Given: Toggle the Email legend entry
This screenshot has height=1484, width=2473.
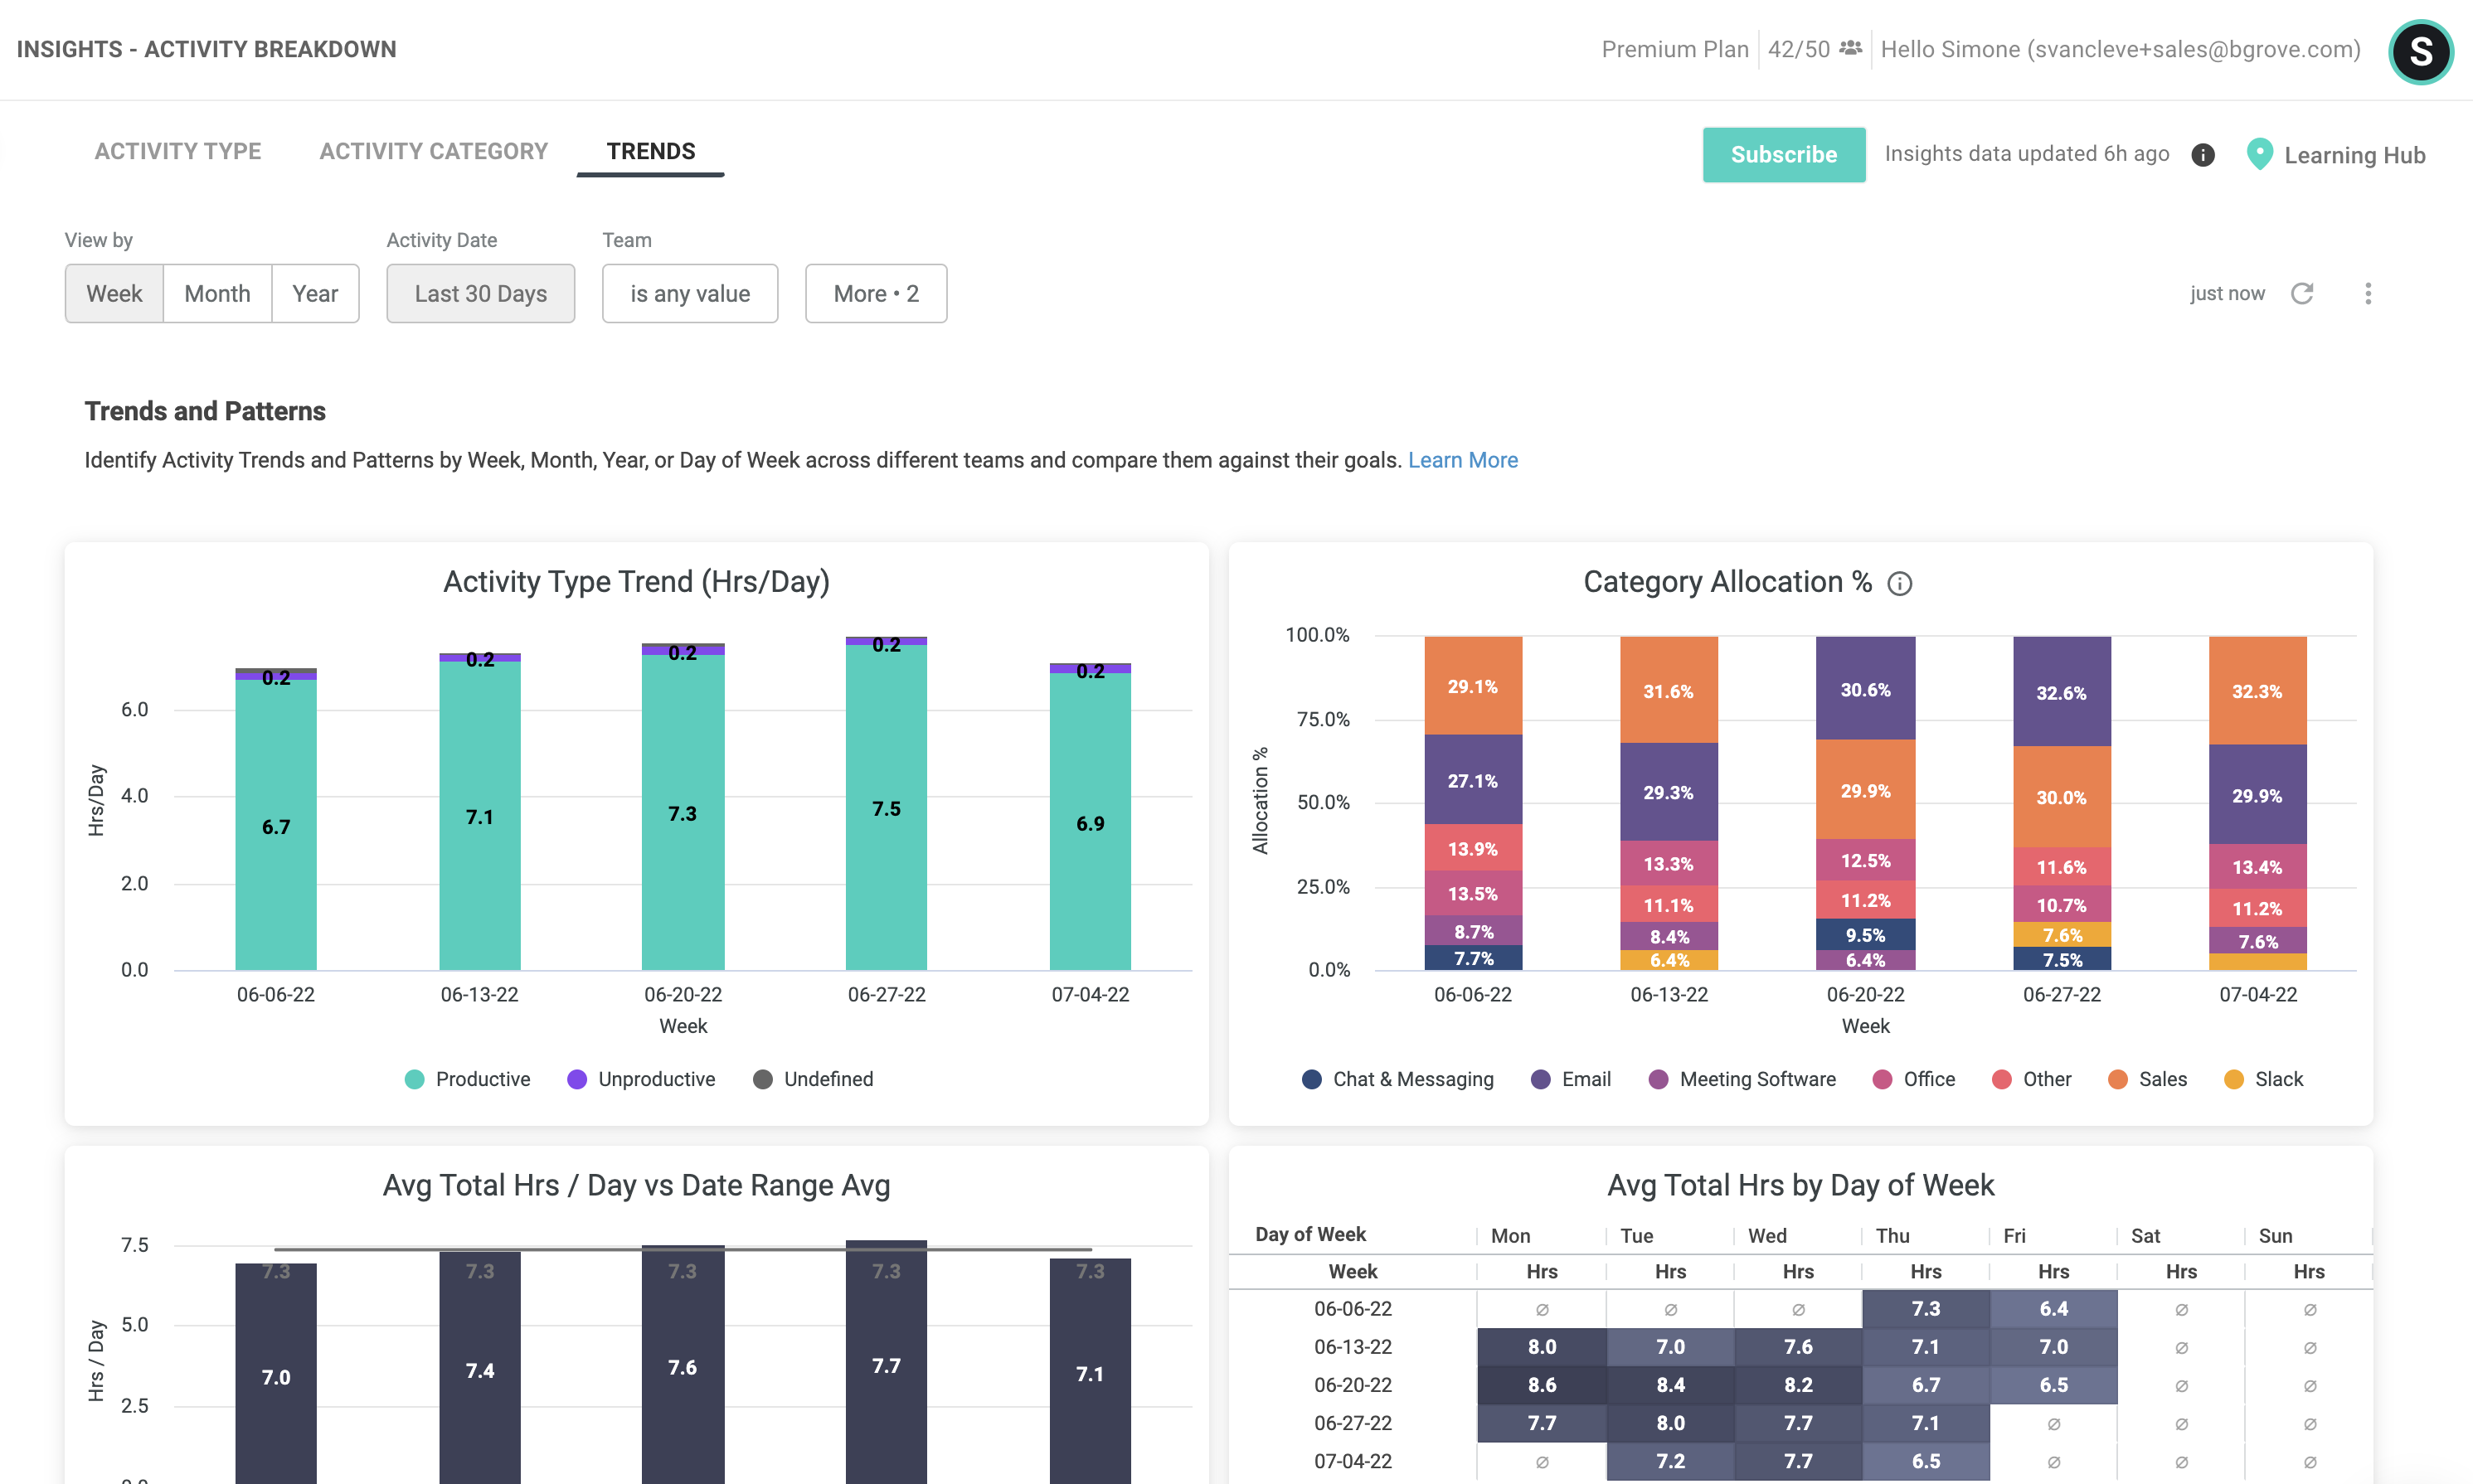Looking at the screenshot, I should [1571, 1079].
